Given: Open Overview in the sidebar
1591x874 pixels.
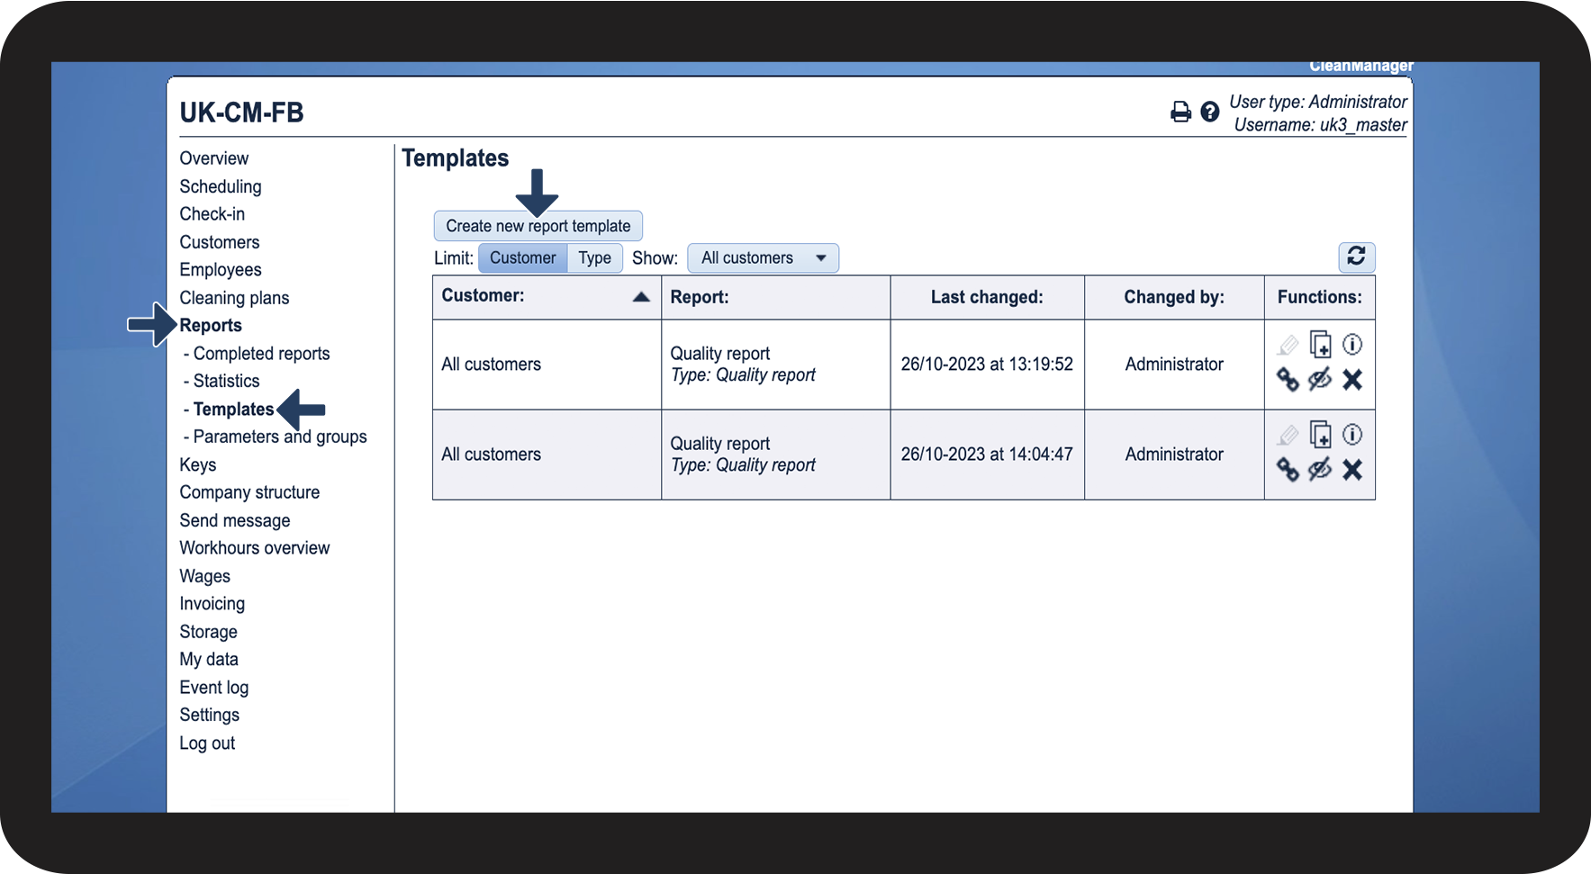Looking at the screenshot, I should tap(213, 158).
